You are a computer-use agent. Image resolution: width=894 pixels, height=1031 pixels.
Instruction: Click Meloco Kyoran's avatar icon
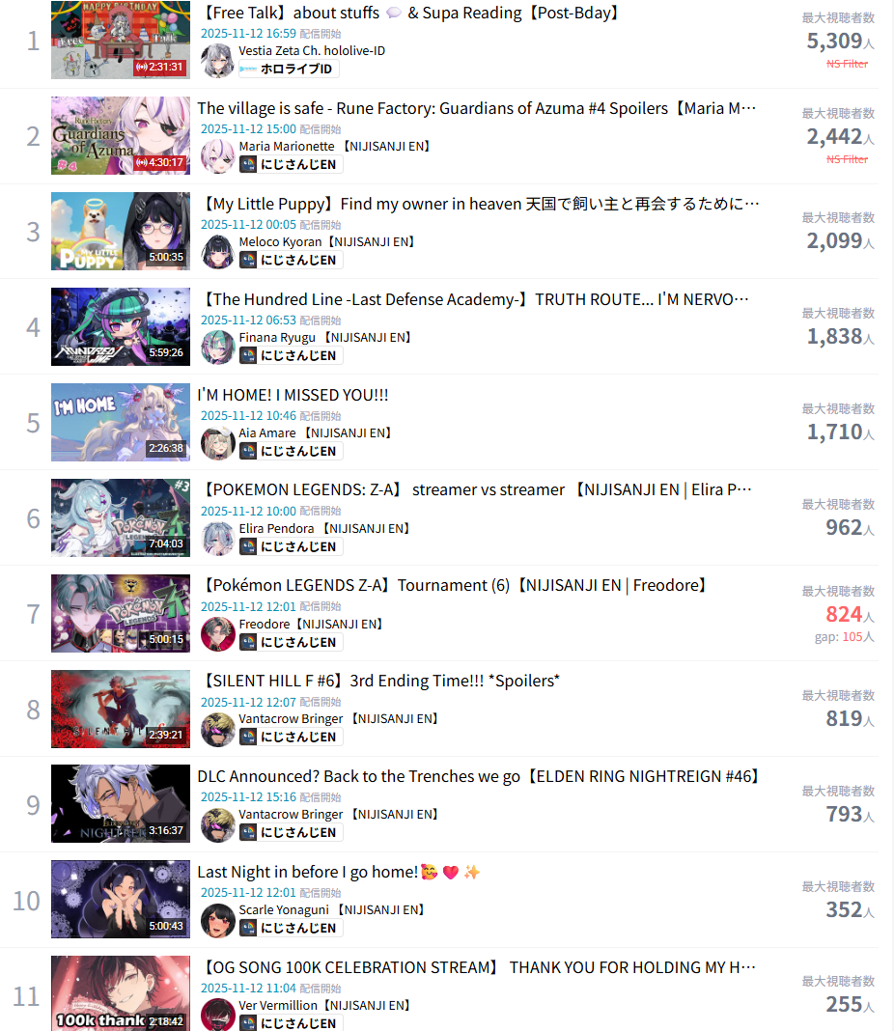tap(217, 252)
